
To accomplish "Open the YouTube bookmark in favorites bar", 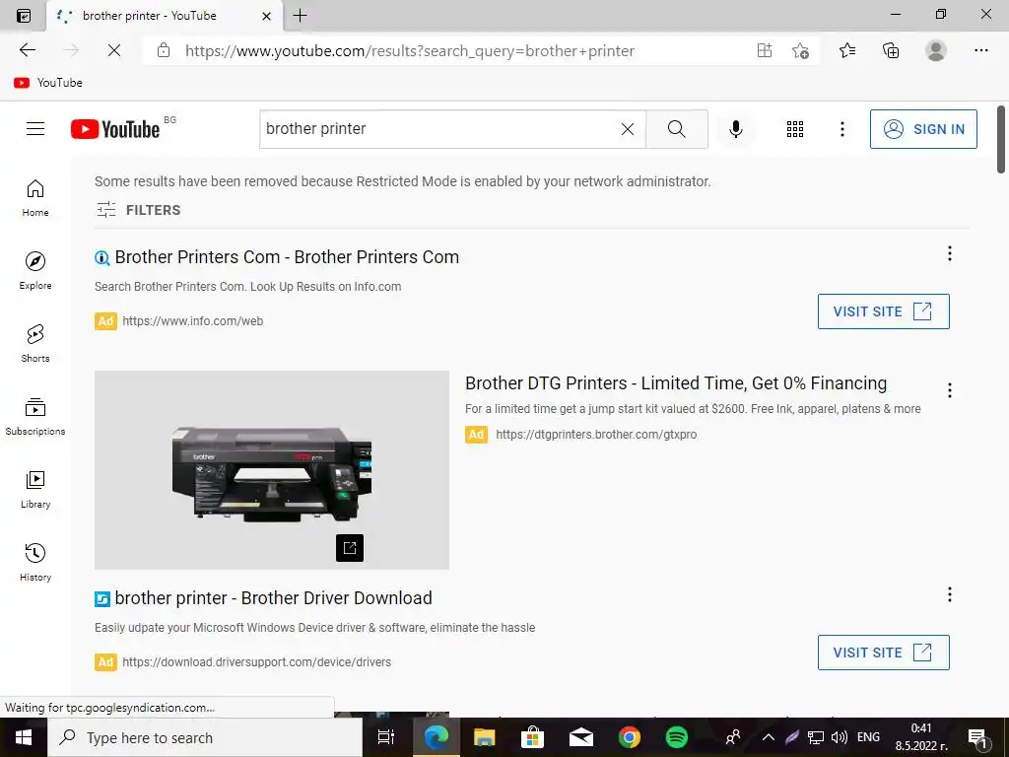I will tap(48, 83).
